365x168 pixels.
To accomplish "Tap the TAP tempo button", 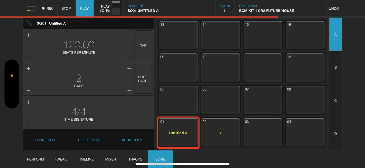I will tap(143, 45).
